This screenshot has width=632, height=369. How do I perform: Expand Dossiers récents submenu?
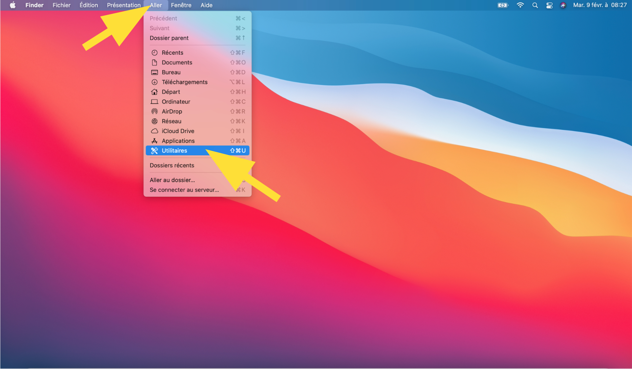pyautogui.click(x=198, y=165)
